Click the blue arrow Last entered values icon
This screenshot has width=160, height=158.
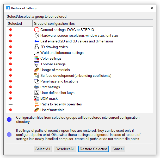(x=37, y=41)
